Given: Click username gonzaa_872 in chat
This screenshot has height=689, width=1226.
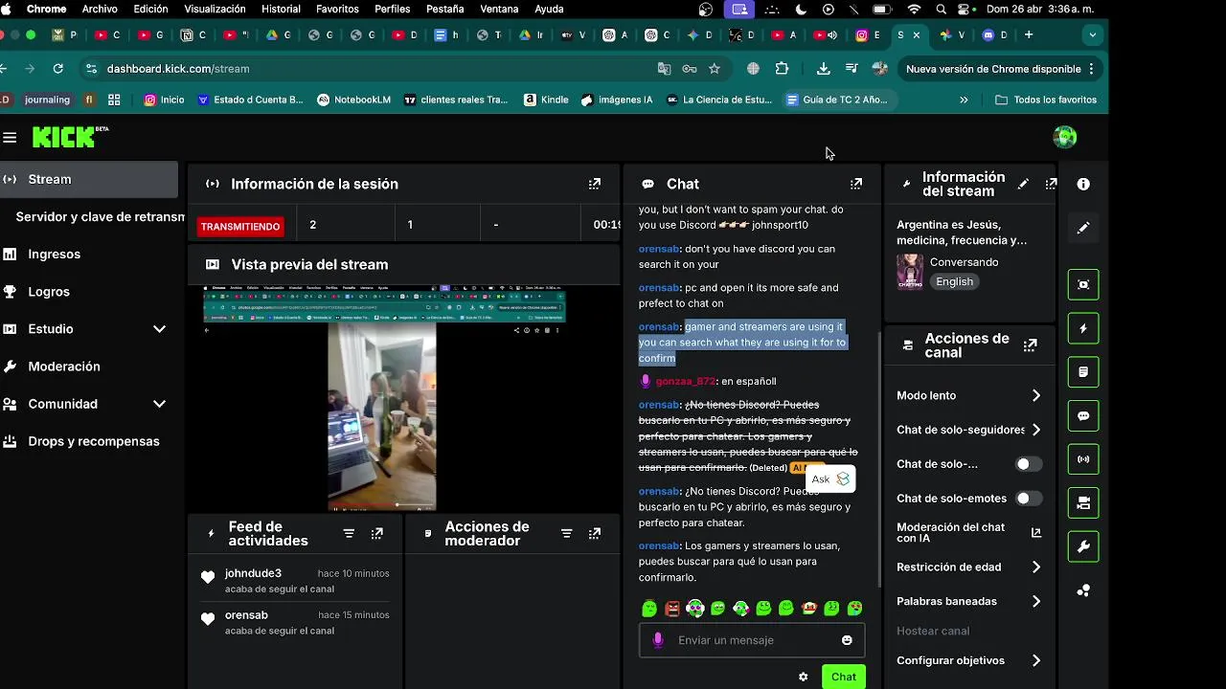Looking at the screenshot, I should (686, 381).
